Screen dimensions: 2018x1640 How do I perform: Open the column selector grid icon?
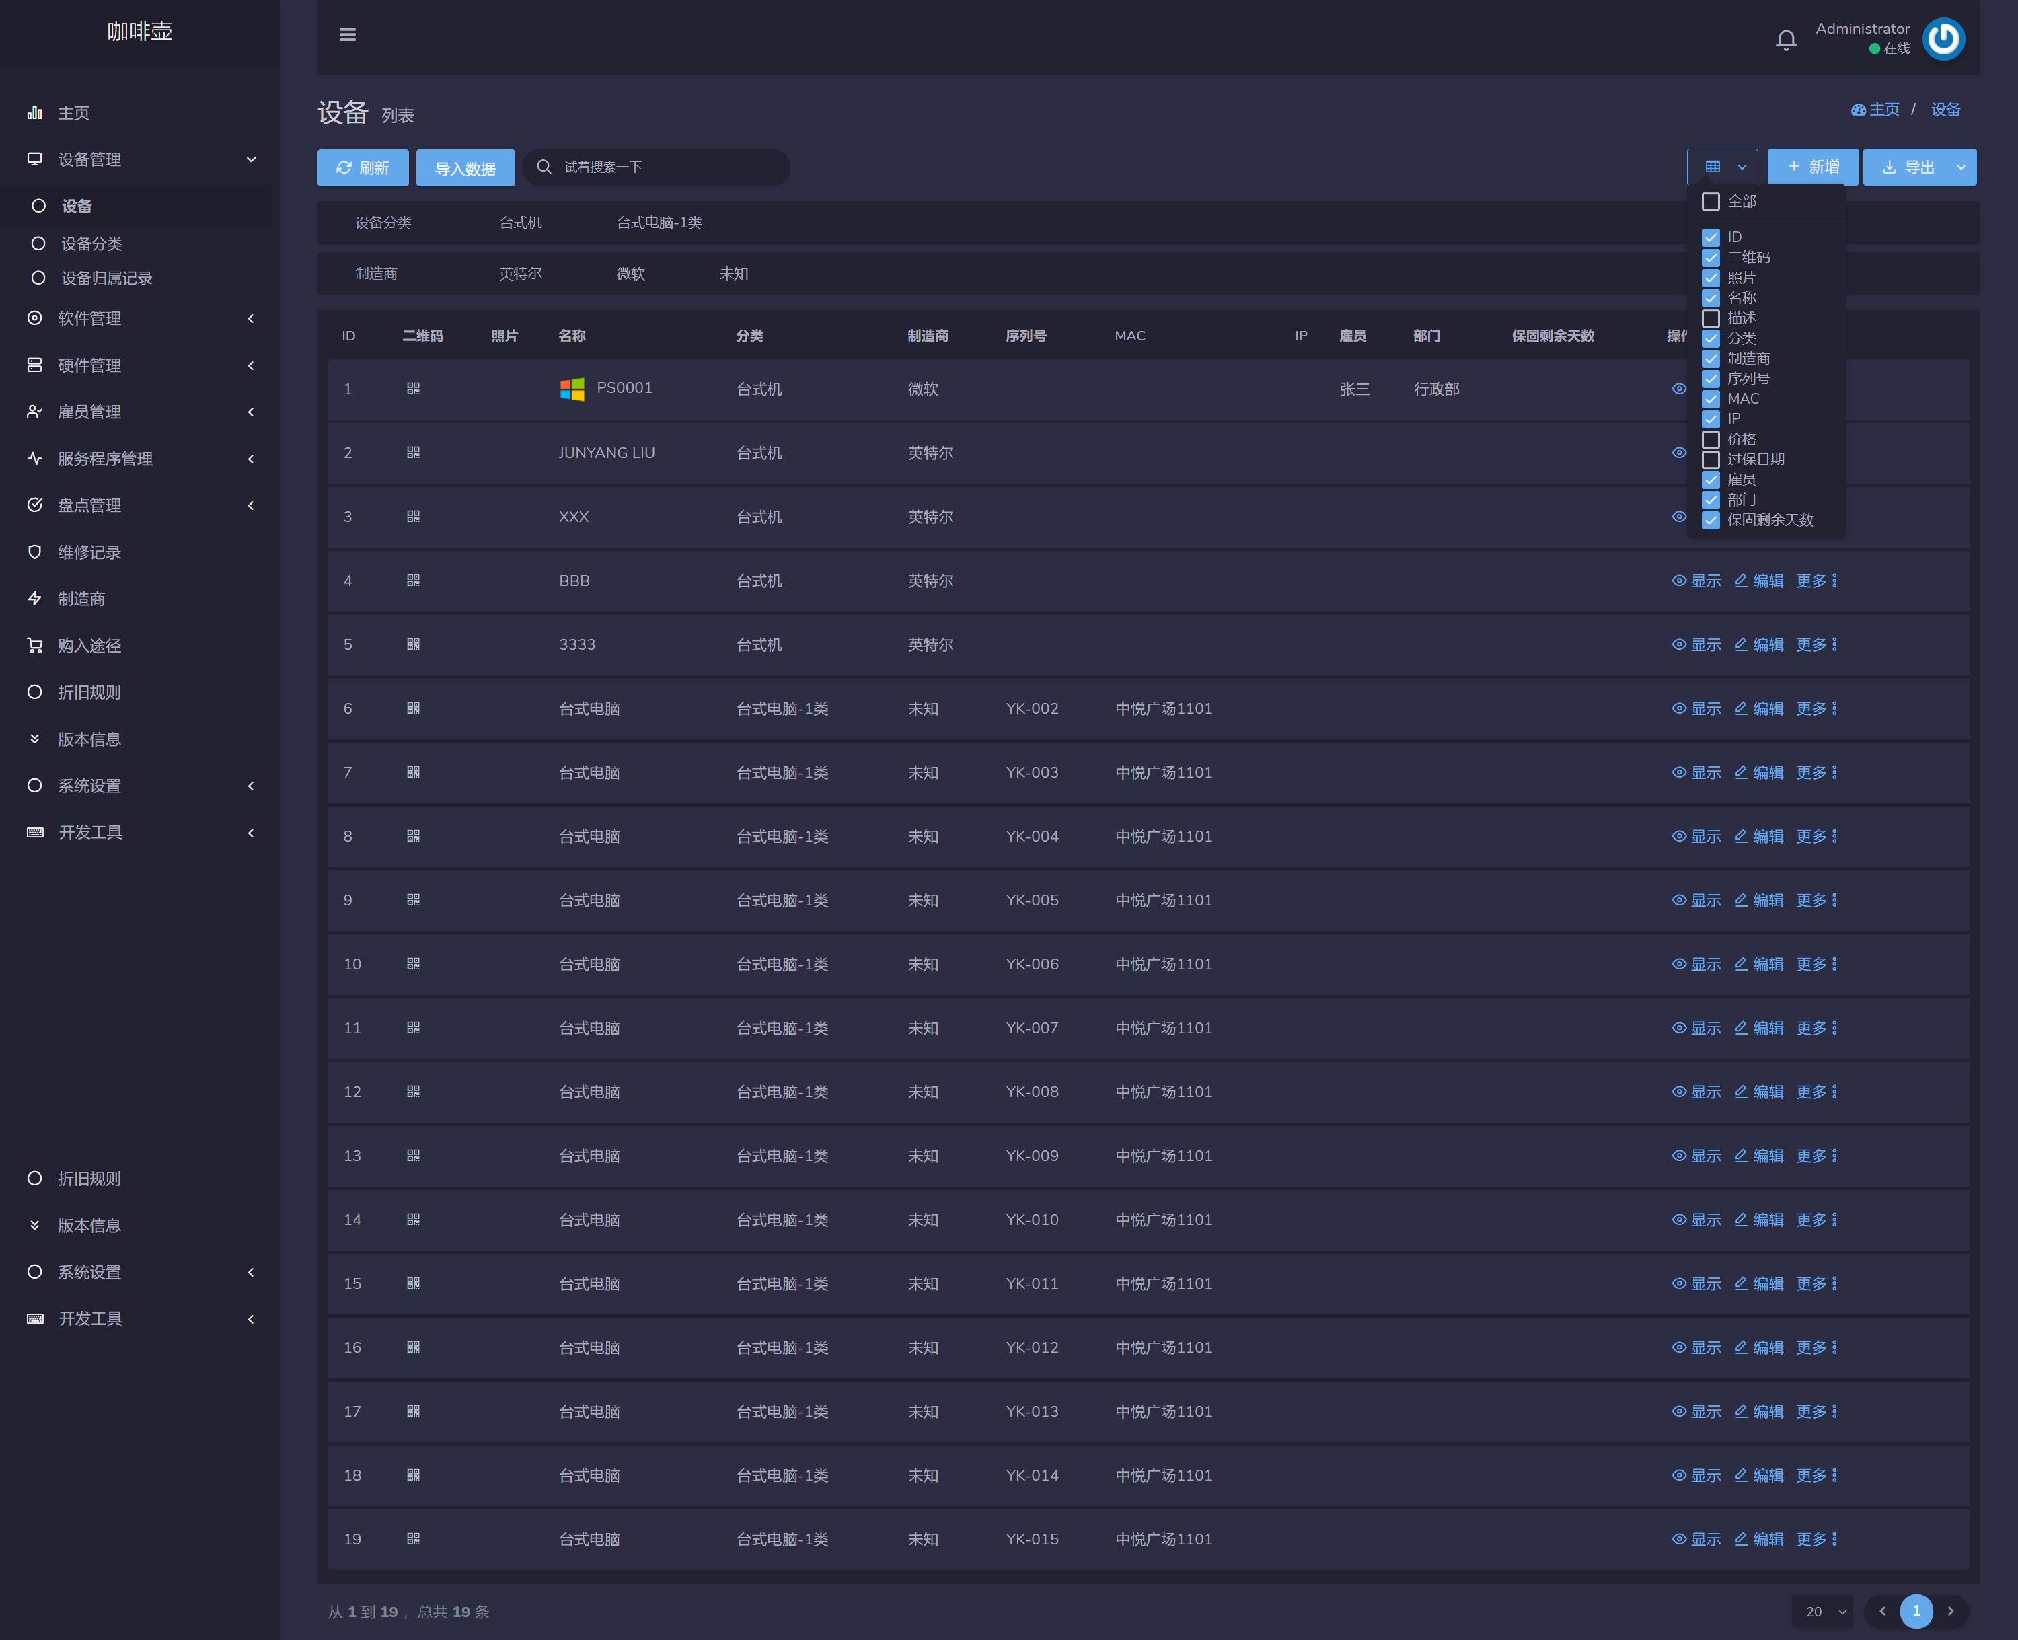pos(1713,167)
